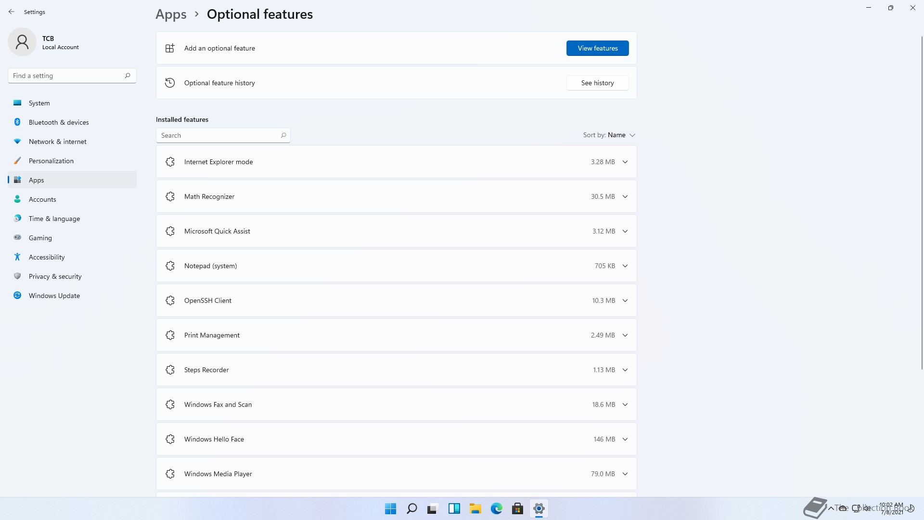The width and height of the screenshot is (924, 520).
Task: Expand the Microsoft Quick Assist chevron
Action: pyautogui.click(x=625, y=231)
